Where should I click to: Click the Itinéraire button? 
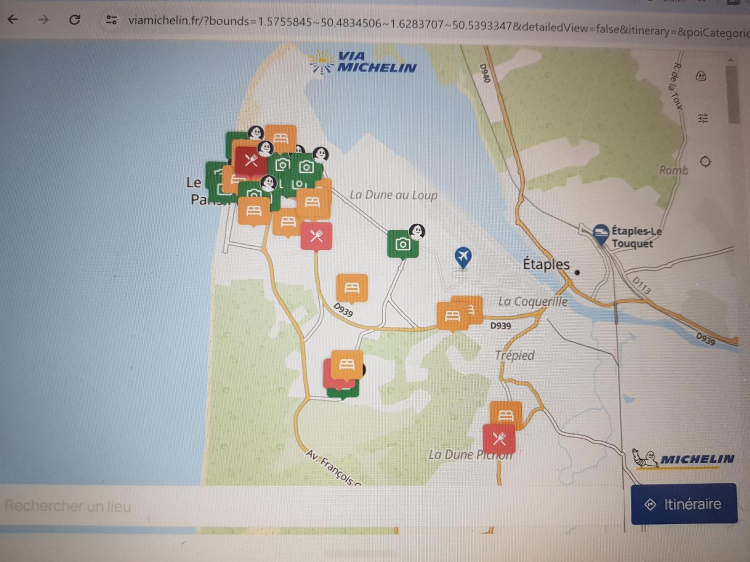point(684,504)
